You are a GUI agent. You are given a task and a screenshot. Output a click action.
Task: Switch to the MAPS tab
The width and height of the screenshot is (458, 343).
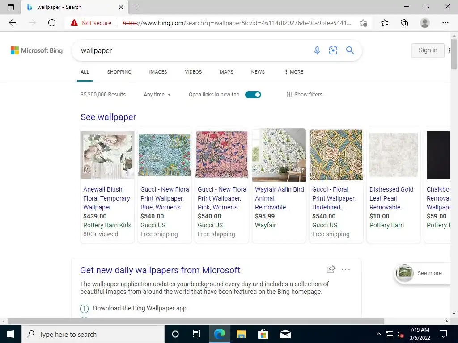click(x=226, y=72)
